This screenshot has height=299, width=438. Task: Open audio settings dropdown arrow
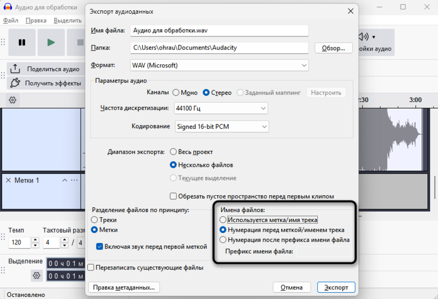pos(374,37)
